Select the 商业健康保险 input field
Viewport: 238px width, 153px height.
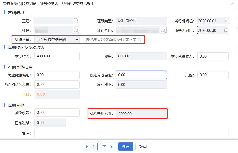point(57,75)
